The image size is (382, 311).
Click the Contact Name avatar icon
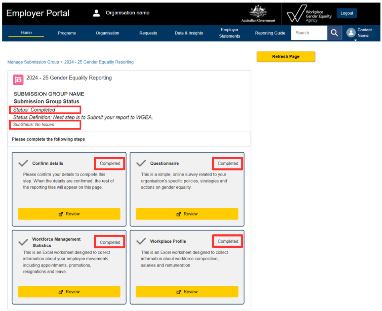pos(351,33)
